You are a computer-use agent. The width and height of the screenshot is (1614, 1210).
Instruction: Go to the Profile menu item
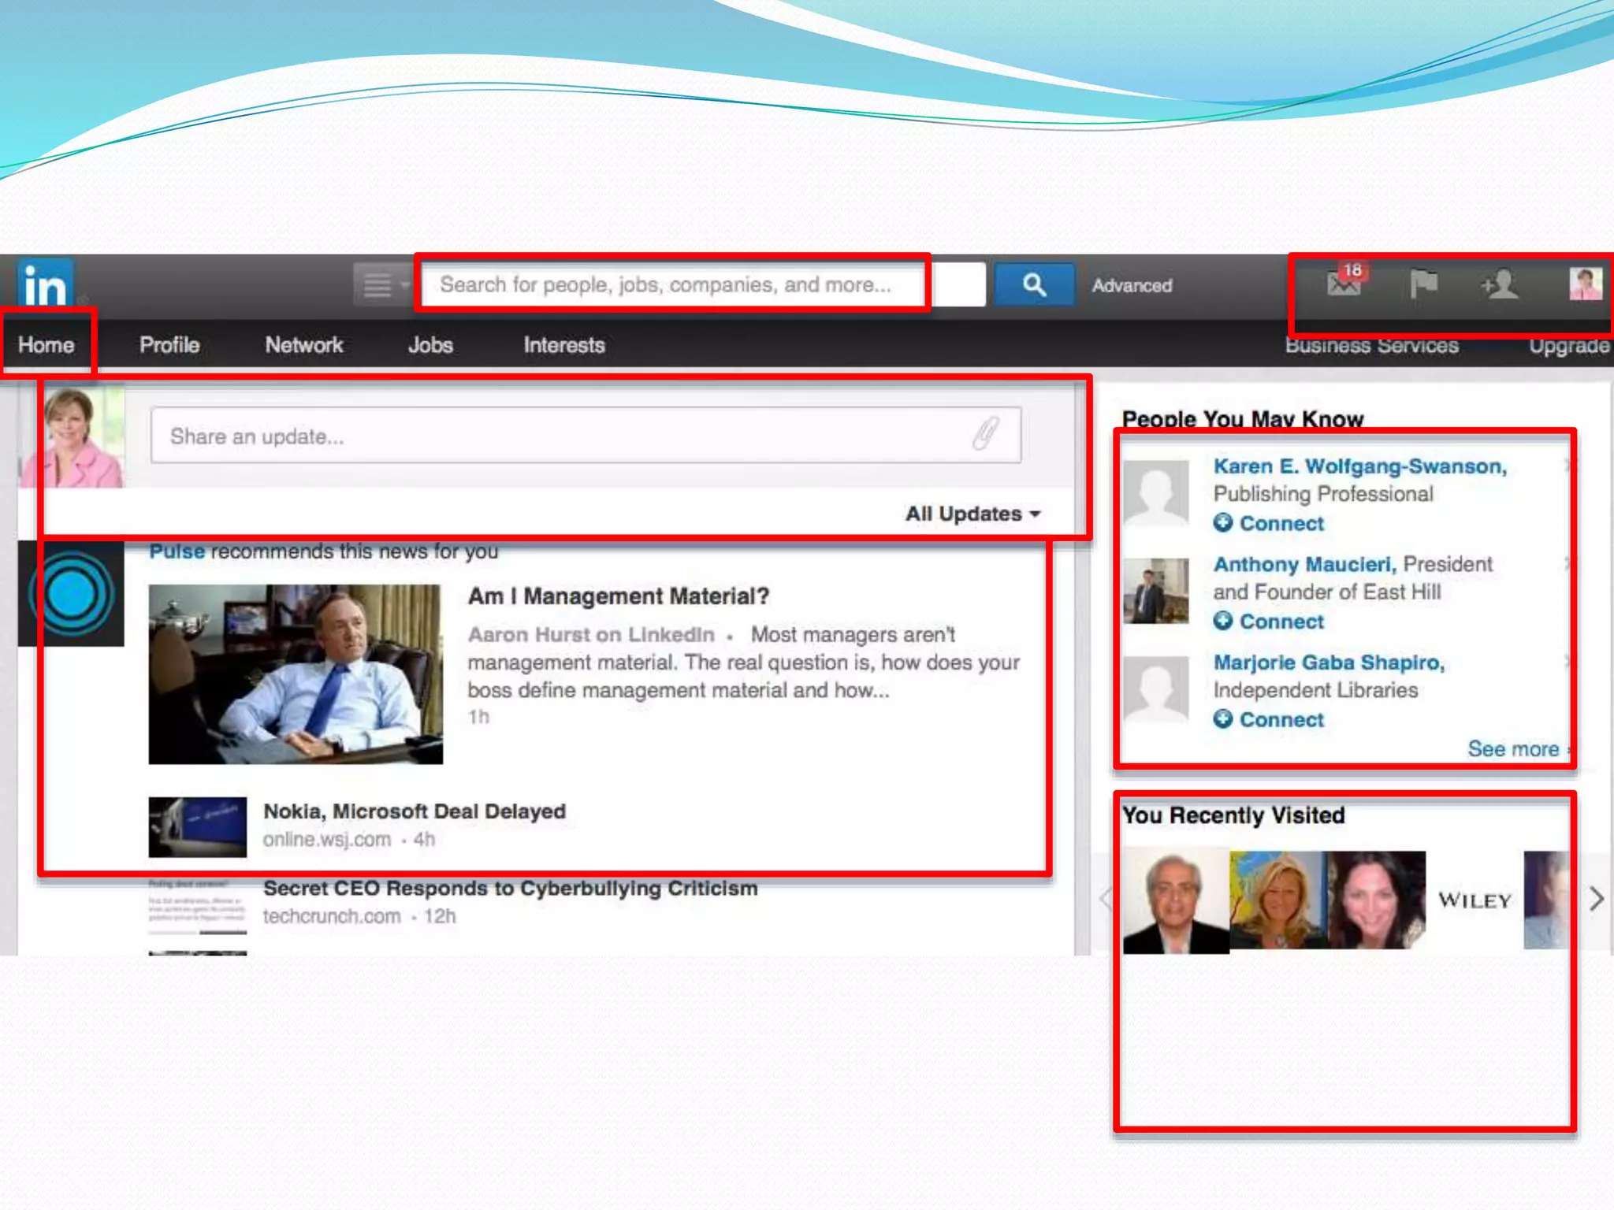click(x=169, y=345)
